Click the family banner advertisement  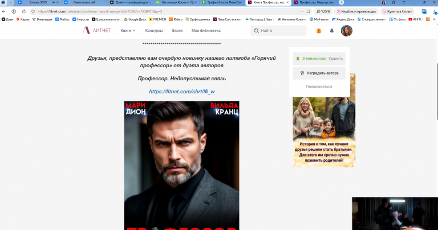[324, 132]
